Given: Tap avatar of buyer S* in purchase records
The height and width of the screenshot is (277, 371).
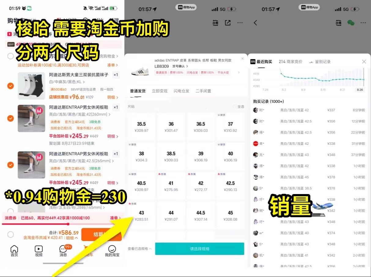Looking at the screenshot, I should point(256,188).
